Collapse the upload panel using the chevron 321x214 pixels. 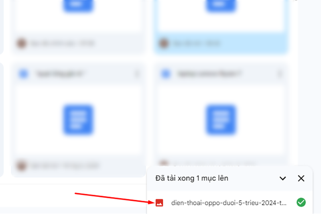pos(283,178)
